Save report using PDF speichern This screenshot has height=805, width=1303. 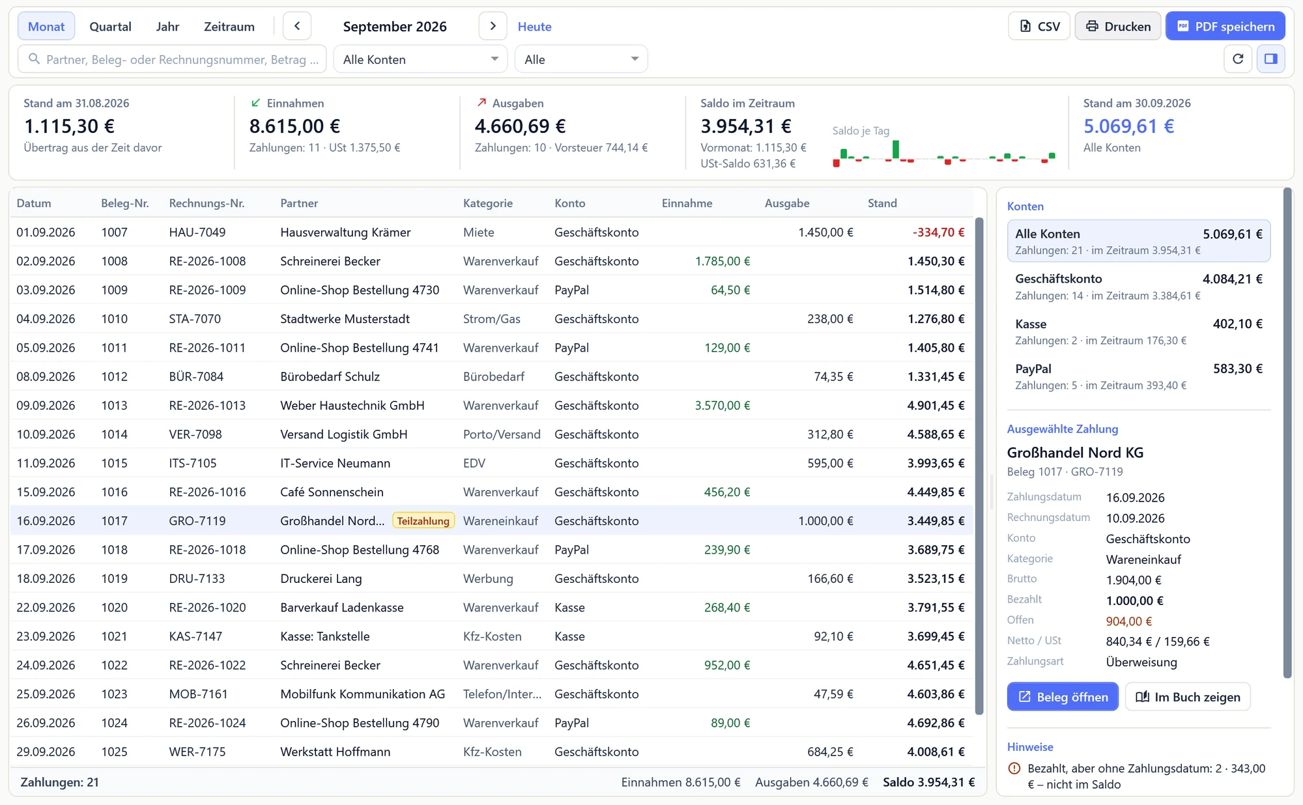click(x=1225, y=26)
